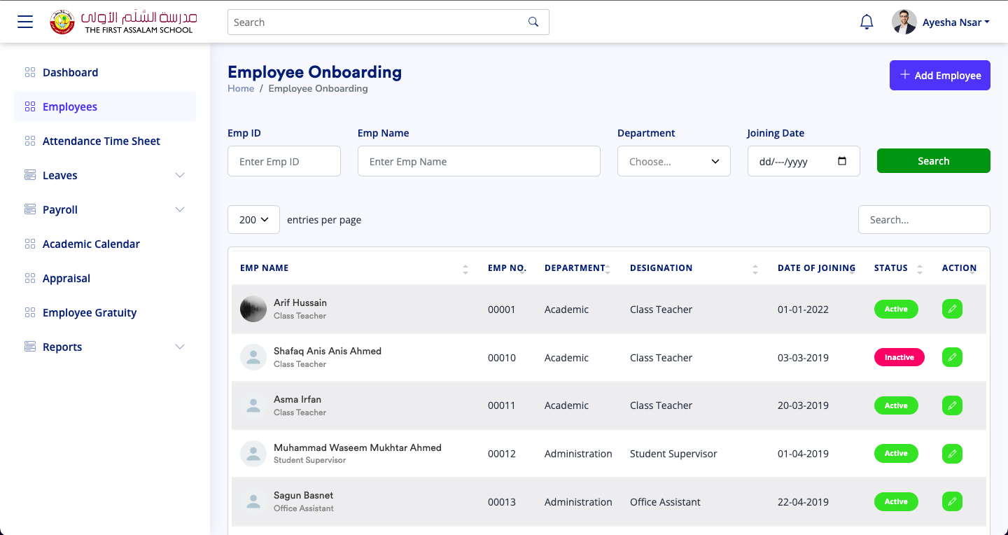
Task: Click the Add Employee button
Action: (x=939, y=75)
